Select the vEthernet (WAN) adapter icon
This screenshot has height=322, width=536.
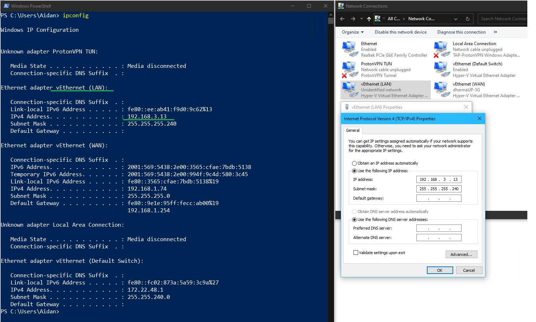pyautogui.click(x=442, y=90)
